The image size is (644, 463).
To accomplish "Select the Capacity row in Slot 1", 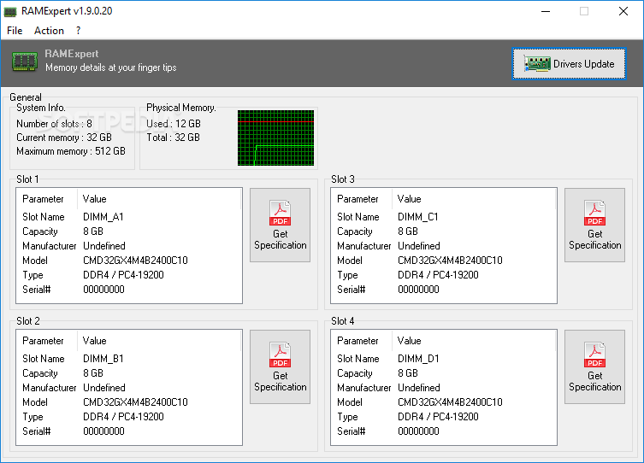I will tap(128, 231).
